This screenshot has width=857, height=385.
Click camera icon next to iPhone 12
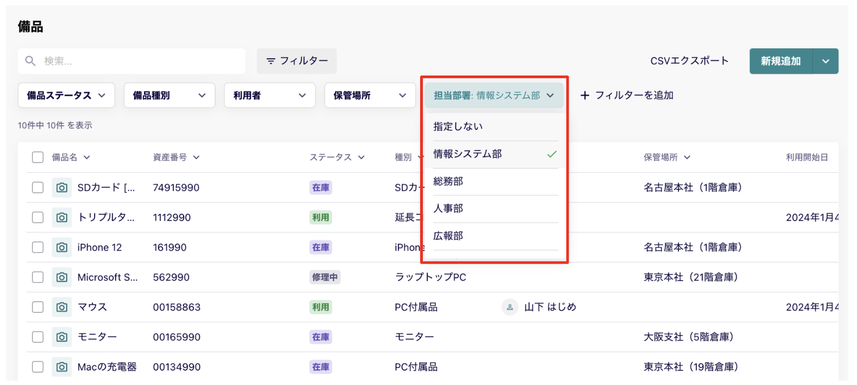coord(61,247)
